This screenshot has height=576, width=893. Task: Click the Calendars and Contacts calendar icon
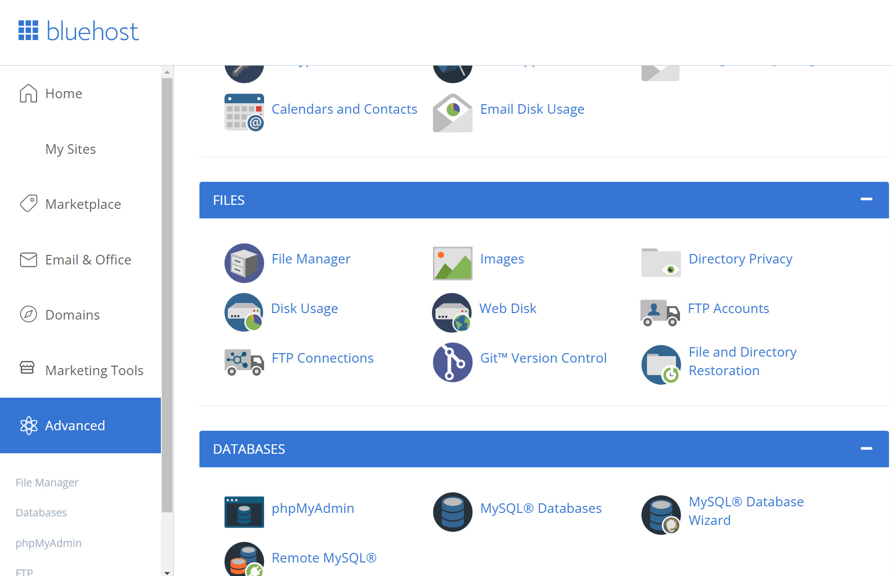point(244,112)
